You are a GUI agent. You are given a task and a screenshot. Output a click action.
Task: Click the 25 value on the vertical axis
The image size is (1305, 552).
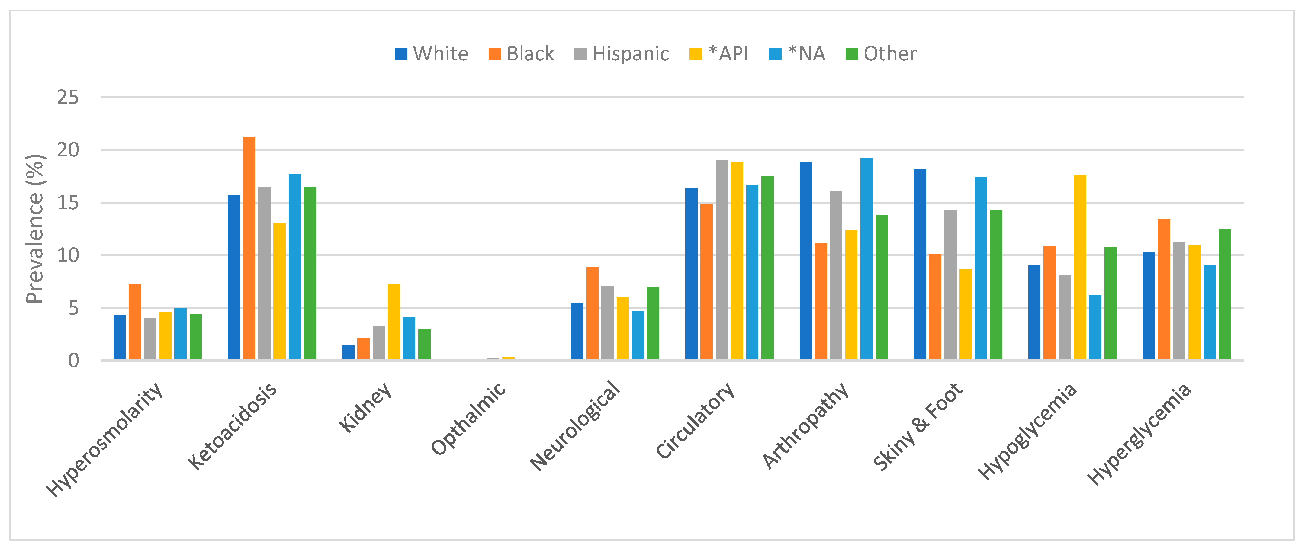pos(68,97)
